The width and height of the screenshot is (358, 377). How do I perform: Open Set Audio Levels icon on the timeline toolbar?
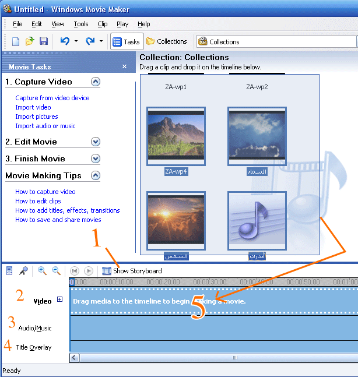[x=9, y=271]
